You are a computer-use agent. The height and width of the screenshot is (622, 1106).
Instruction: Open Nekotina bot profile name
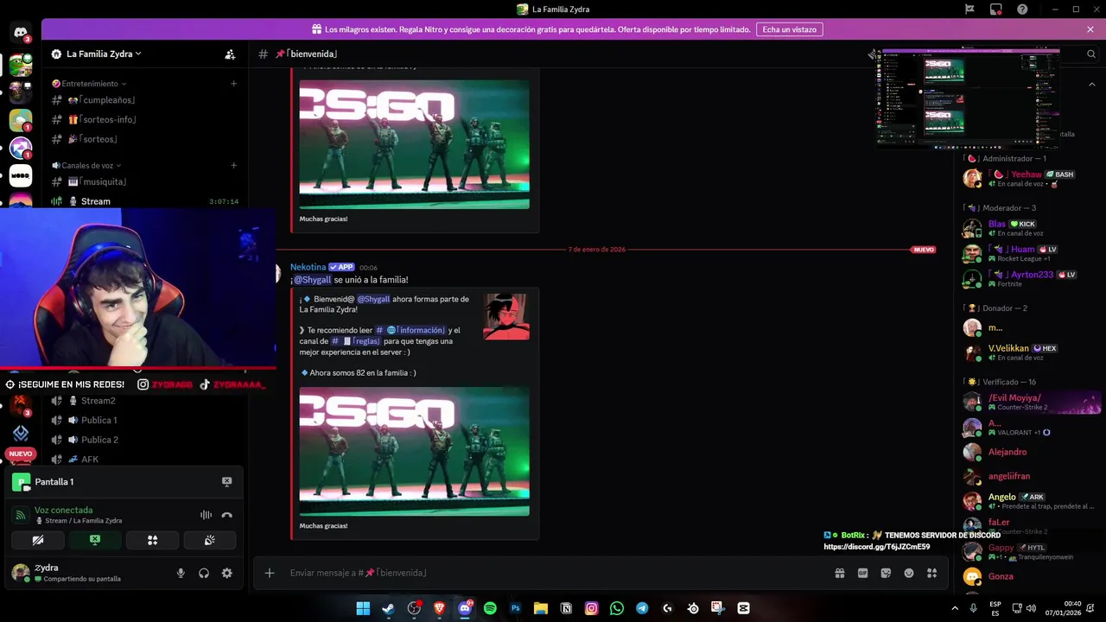[x=308, y=267]
